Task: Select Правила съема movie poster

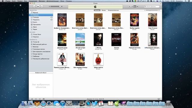Action: pos(62,59)
